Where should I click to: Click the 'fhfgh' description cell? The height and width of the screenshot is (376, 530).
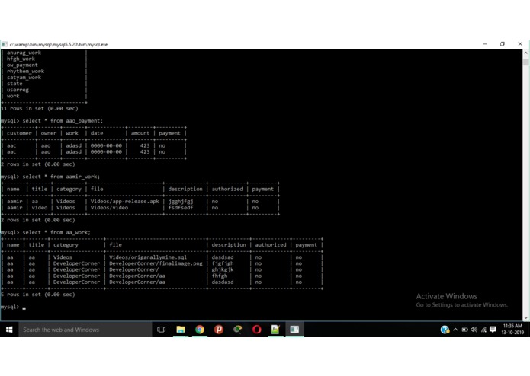coord(220,276)
